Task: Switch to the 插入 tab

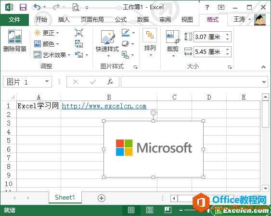Action: (x=64, y=20)
